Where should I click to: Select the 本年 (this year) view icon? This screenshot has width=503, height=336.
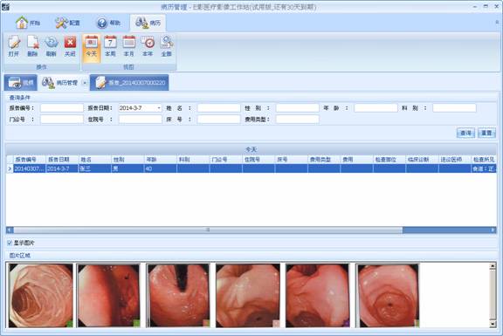point(148,46)
